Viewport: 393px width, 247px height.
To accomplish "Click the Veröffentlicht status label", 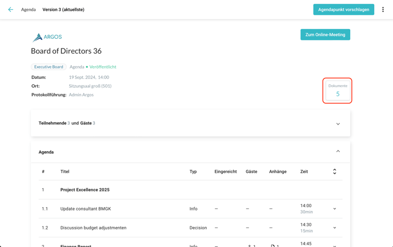I will [102, 67].
